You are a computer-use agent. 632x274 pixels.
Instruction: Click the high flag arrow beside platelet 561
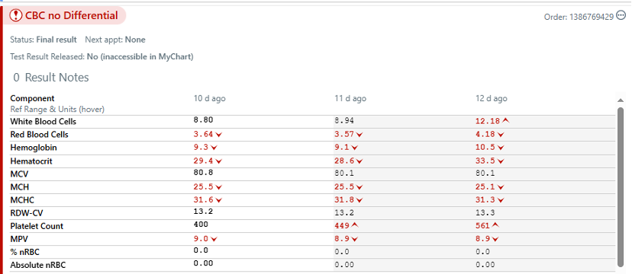click(x=495, y=226)
